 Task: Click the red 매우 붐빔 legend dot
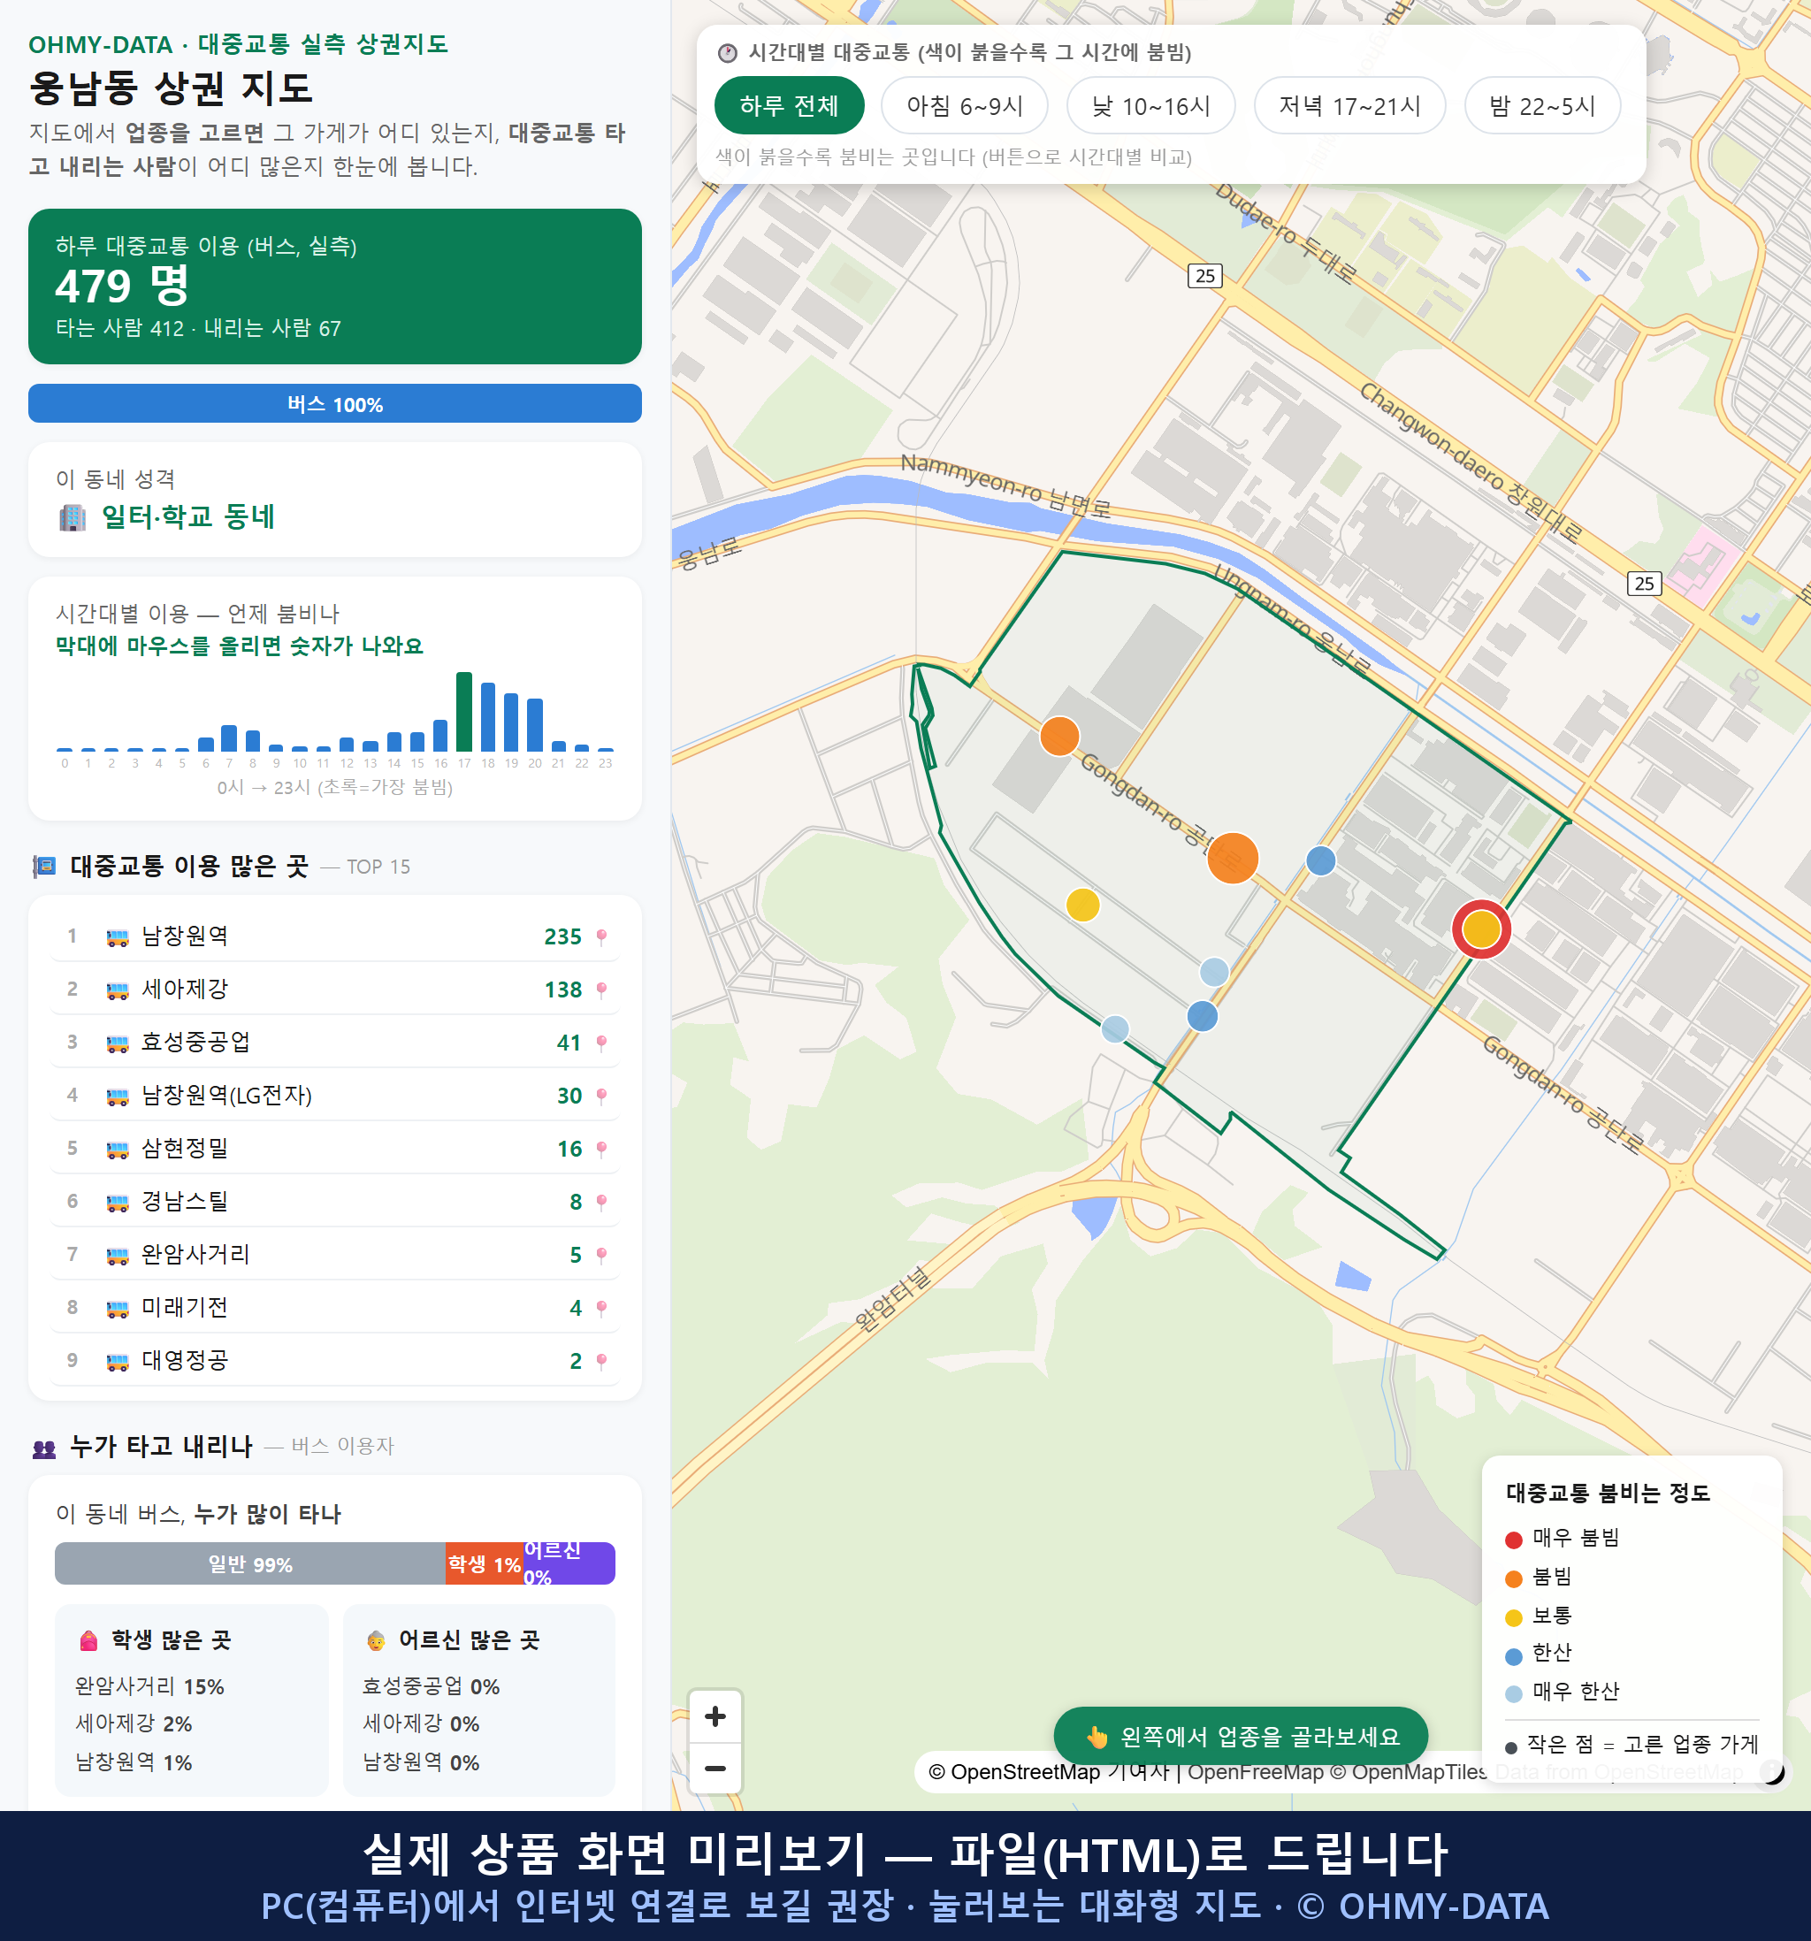pos(1513,1540)
